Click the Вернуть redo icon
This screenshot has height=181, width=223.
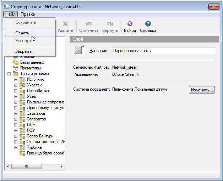(x=110, y=24)
